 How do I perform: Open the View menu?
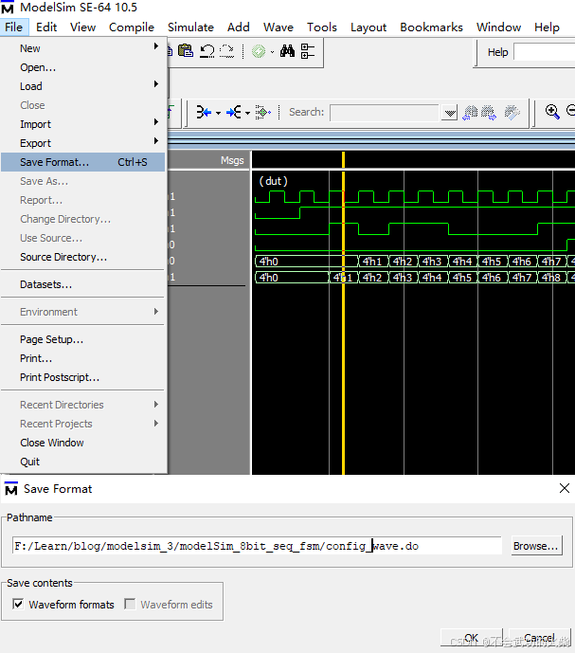pyautogui.click(x=82, y=27)
